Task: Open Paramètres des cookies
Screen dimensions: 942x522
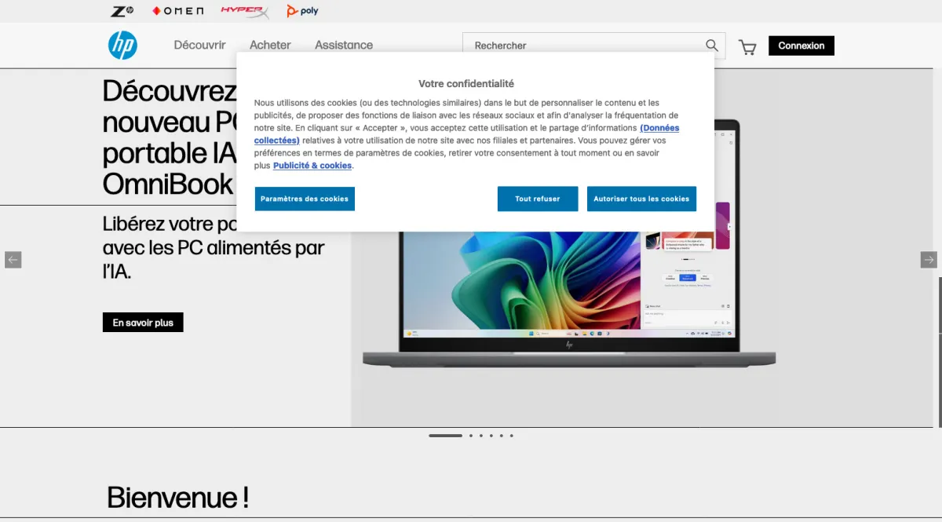Action: pos(305,199)
